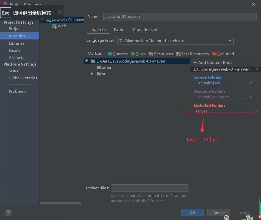Open Modules settings page

click(x=20, y=36)
